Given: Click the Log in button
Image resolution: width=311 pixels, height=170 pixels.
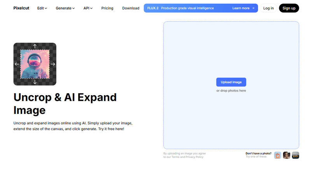Looking at the screenshot, I should [268, 8].
